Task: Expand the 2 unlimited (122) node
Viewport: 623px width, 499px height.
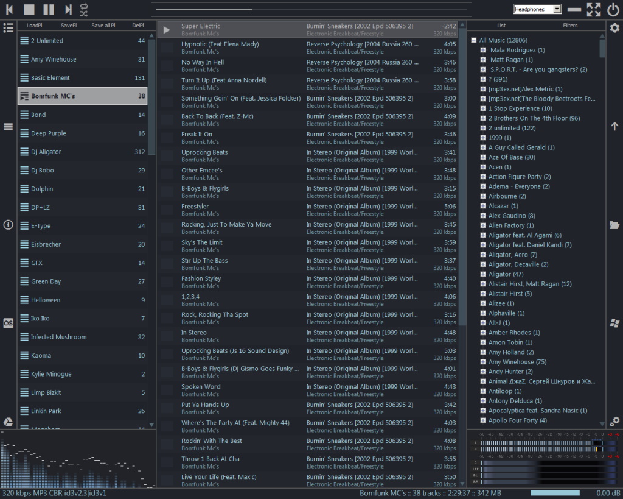Action: coord(483,128)
